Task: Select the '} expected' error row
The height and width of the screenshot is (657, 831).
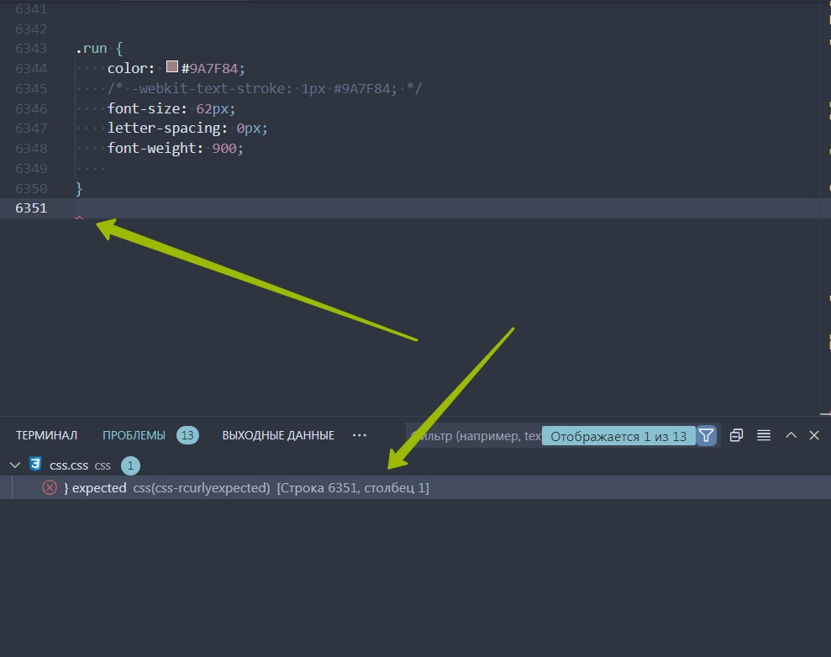Action: coord(415,487)
